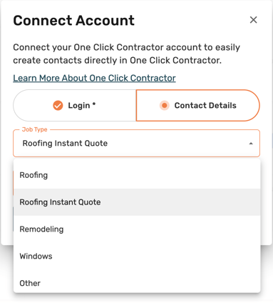The width and height of the screenshot is (273, 303).
Task: Choose Other in the job type list
Action: click(137, 283)
